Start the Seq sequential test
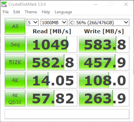Screen dimensions: 134x122 pyautogui.click(x=15, y=44)
